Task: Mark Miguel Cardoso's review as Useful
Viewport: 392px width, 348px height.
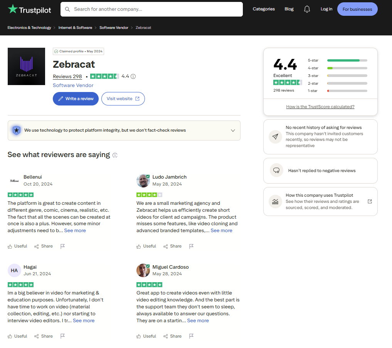Action: (x=146, y=336)
